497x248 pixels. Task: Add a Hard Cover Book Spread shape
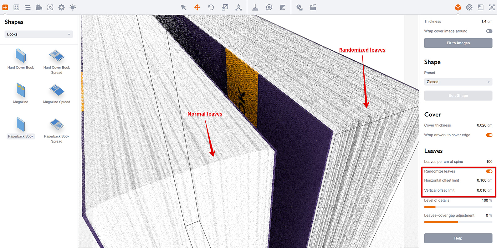[57, 61]
